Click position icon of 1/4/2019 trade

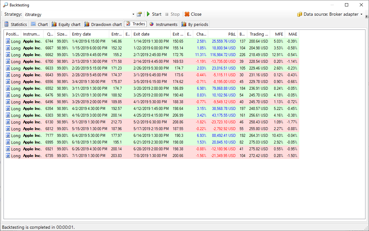click(x=8, y=41)
